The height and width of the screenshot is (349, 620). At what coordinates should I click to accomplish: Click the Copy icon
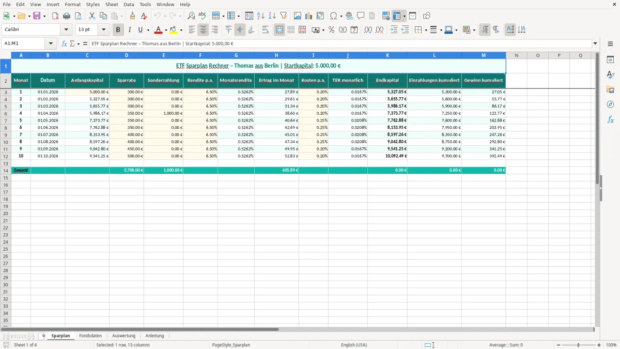coord(103,16)
